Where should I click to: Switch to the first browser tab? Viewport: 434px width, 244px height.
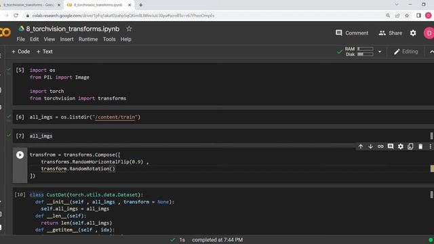[28, 5]
